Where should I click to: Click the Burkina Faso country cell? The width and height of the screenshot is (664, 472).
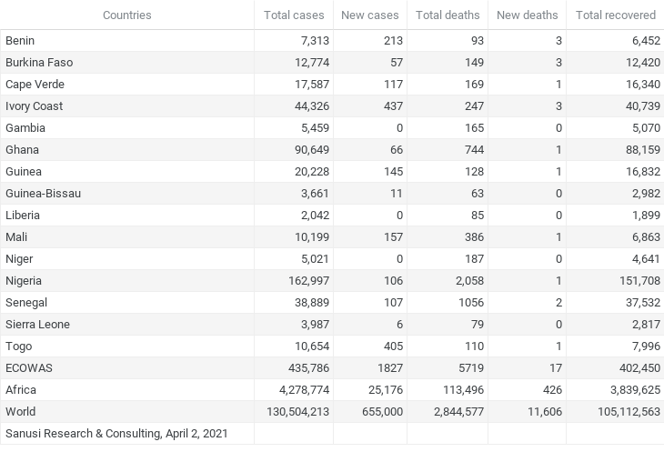[x=39, y=63]
